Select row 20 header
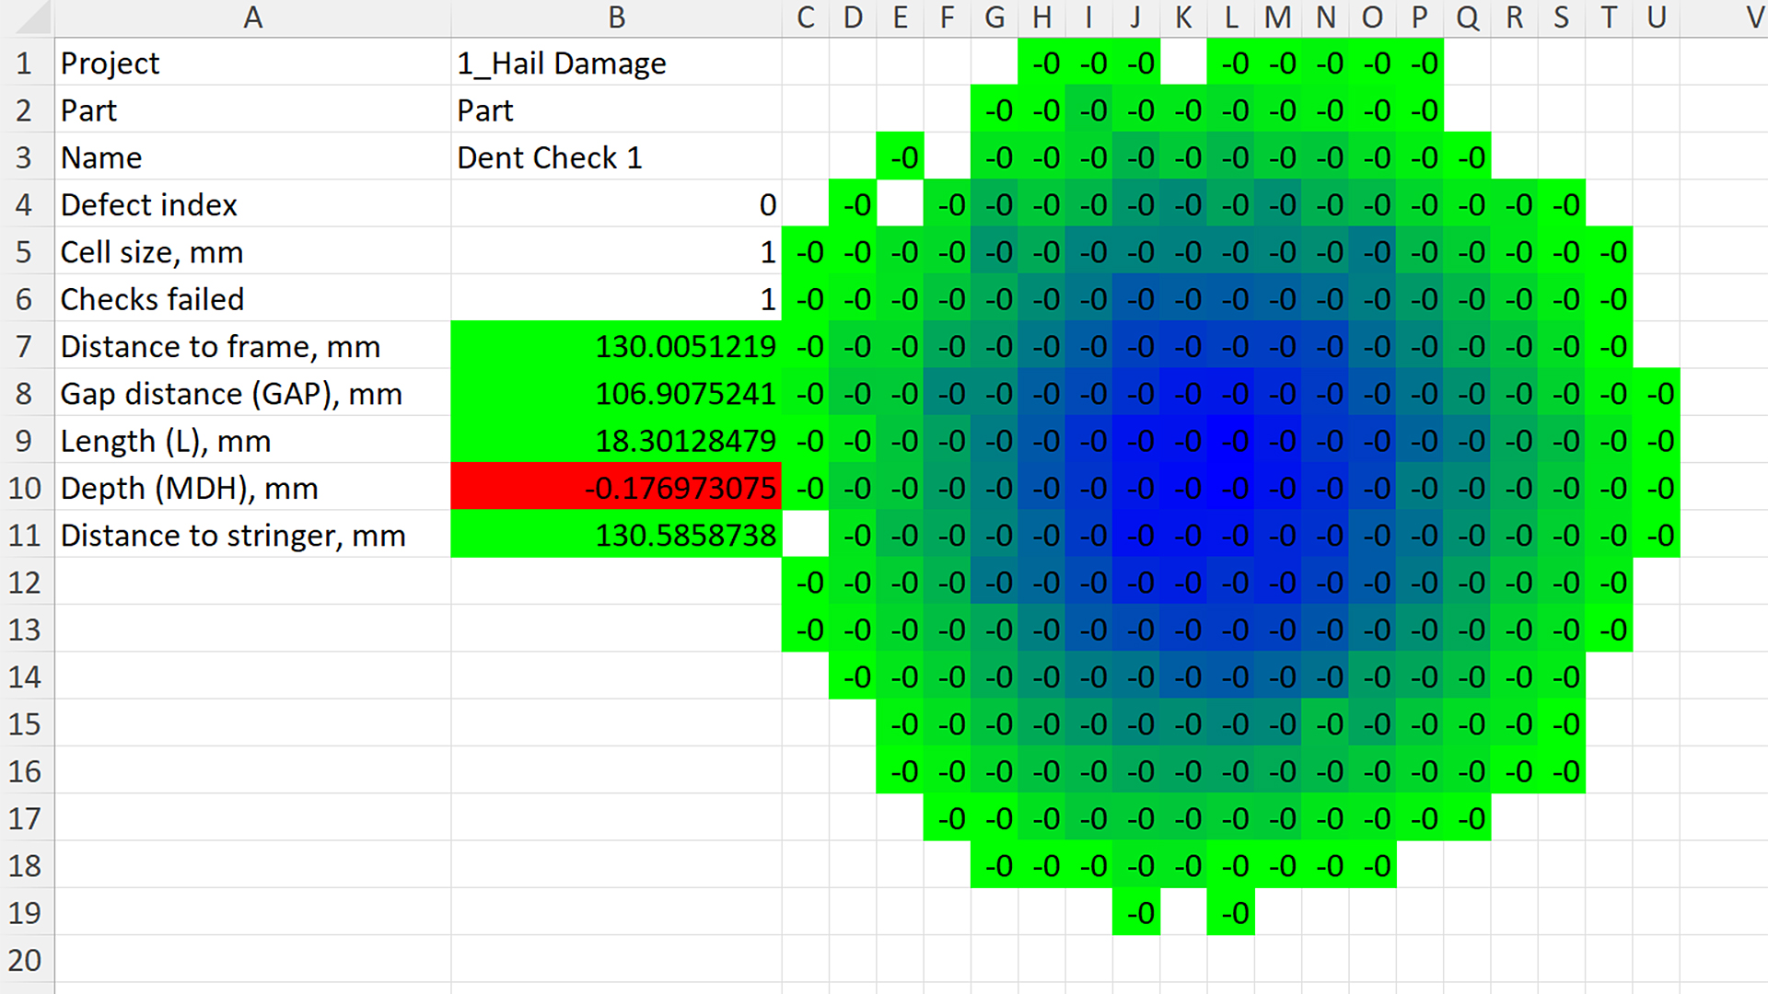The width and height of the screenshot is (1768, 994). 25,961
